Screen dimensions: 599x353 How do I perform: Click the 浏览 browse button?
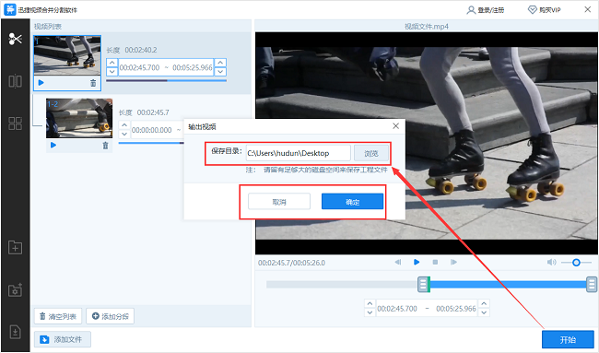pyautogui.click(x=371, y=153)
